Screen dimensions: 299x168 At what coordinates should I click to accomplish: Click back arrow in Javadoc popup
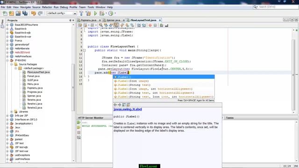(115, 105)
